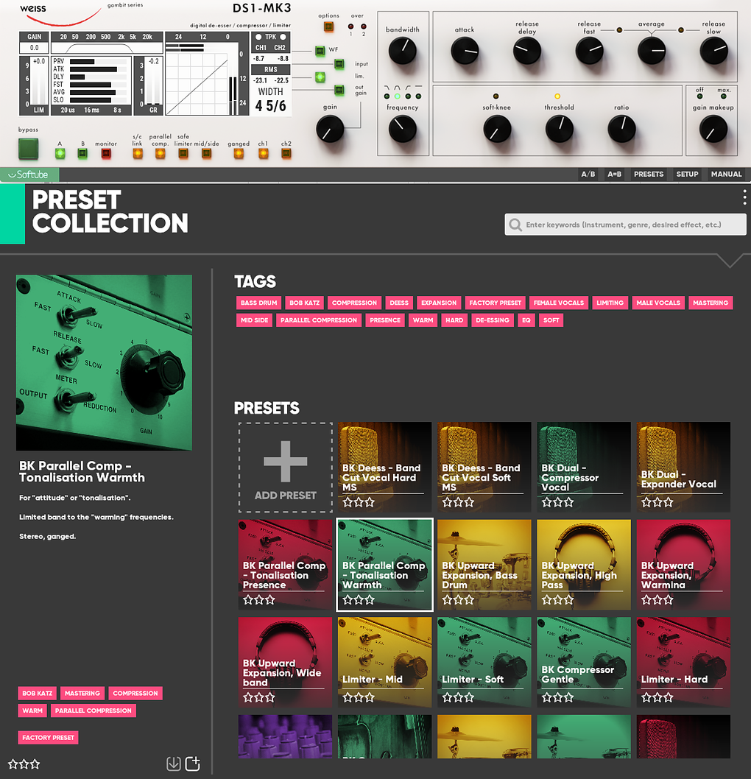This screenshot has height=779, width=751.
Task: Click the ADD PRESET tile
Action: pos(286,468)
